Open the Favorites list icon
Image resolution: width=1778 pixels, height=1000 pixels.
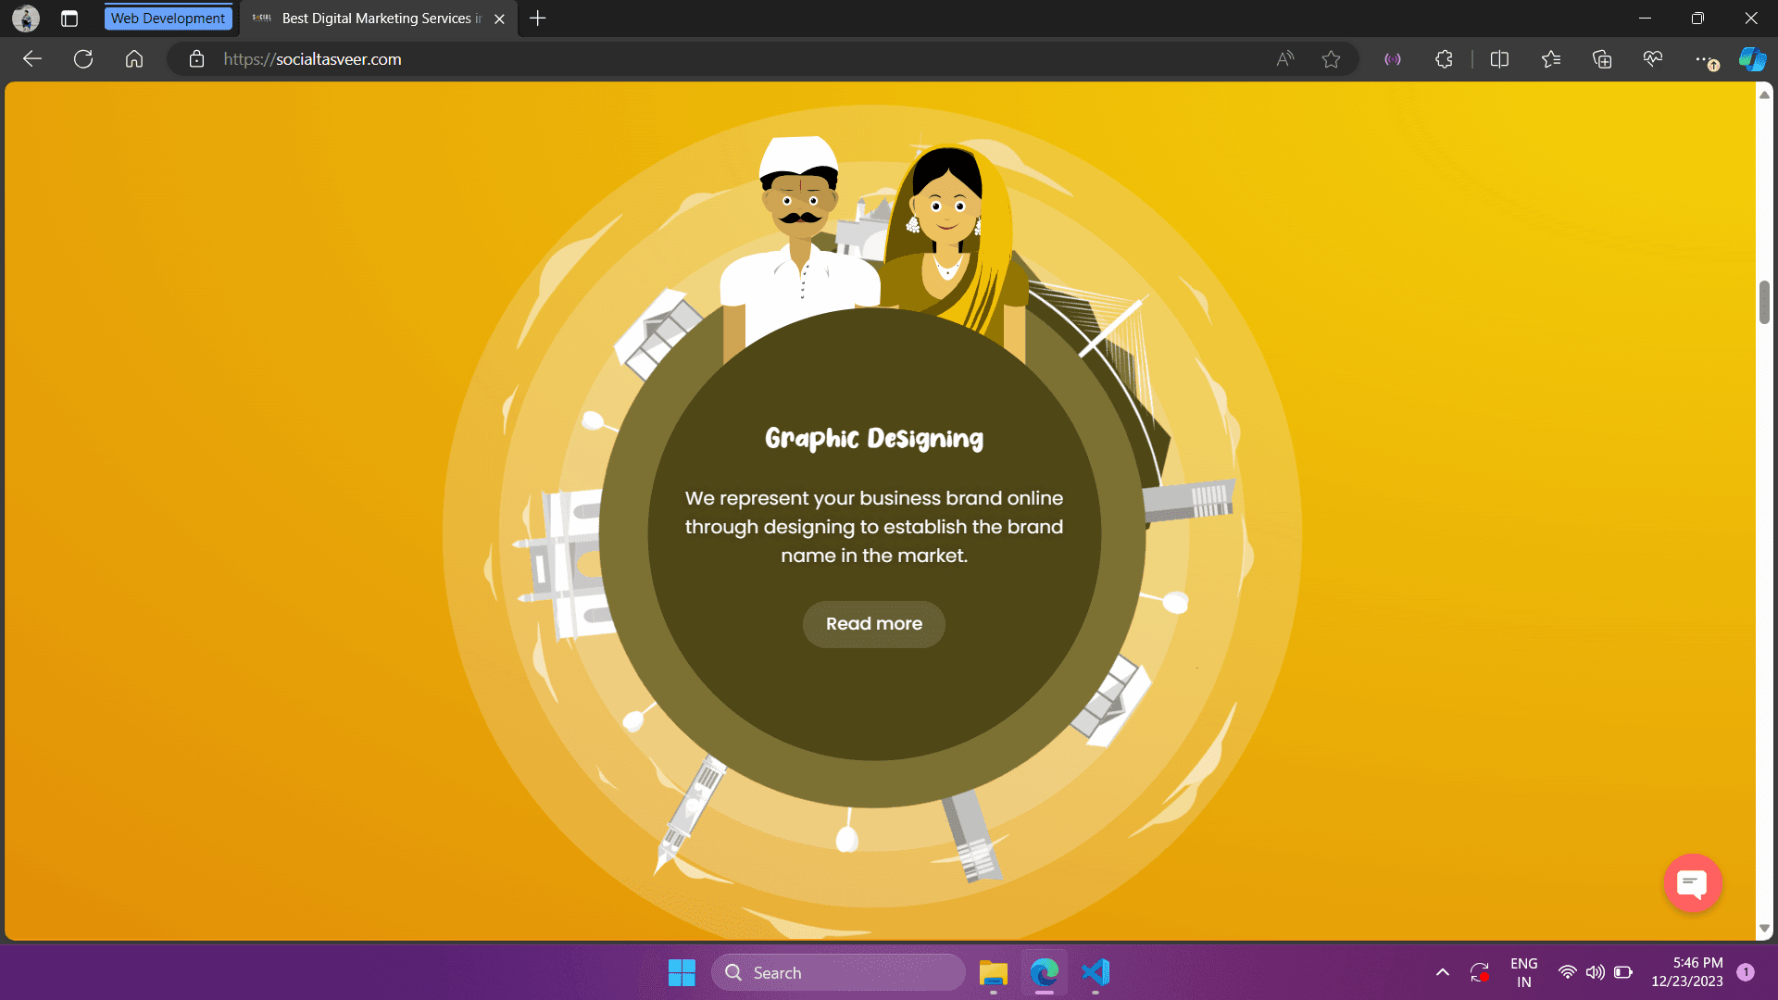click(x=1551, y=59)
